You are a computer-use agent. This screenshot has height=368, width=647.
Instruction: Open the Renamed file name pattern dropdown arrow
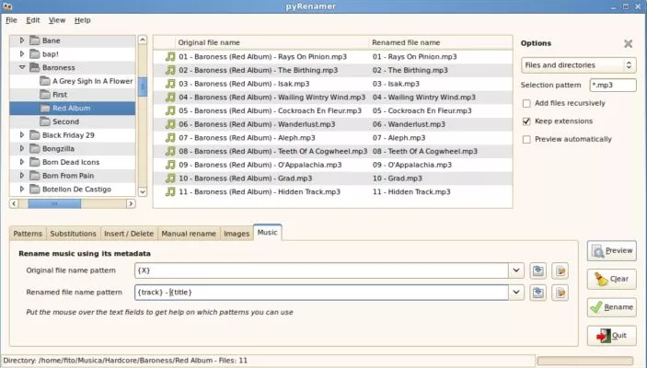pyautogui.click(x=516, y=293)
